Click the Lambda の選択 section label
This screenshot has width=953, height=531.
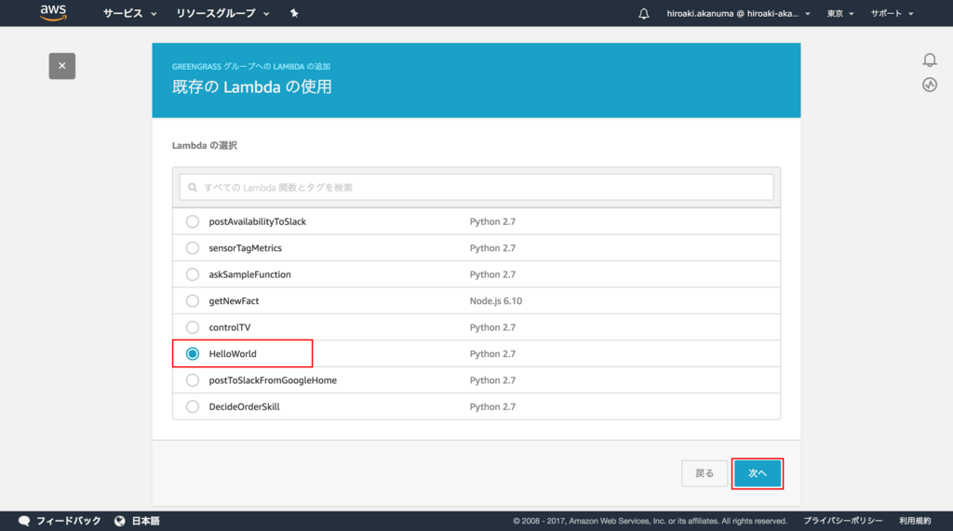pos(204,145)
